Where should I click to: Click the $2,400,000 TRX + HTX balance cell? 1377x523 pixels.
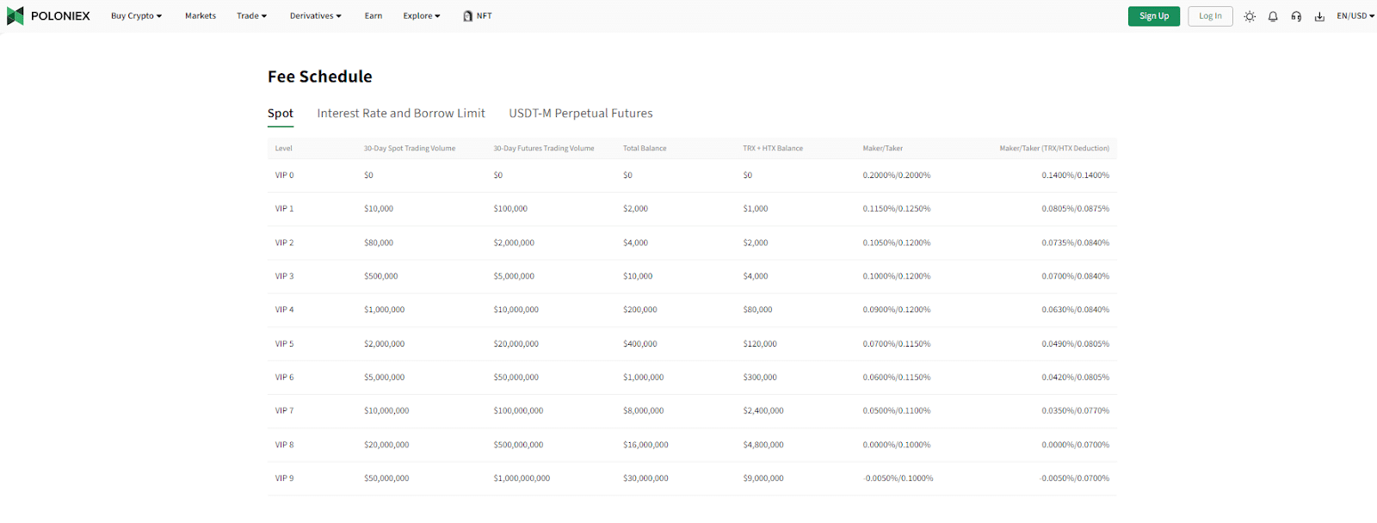[763, 411]
